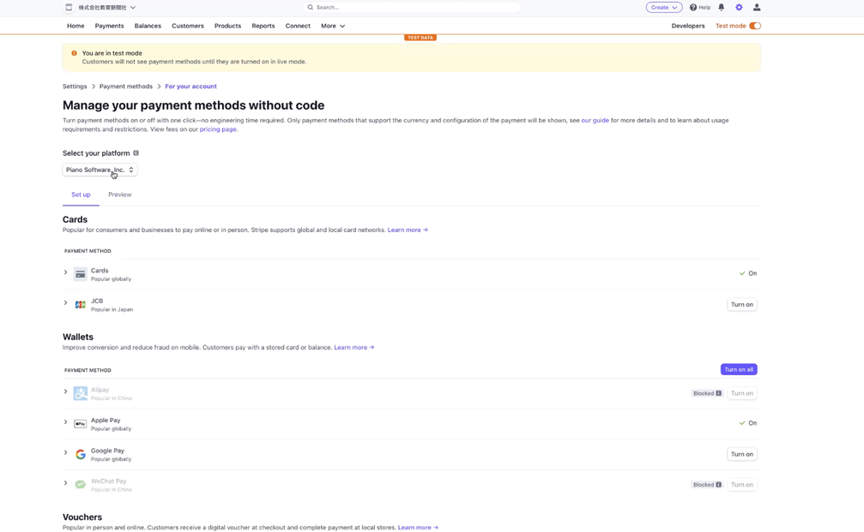This screenshot has width=864, height=532.
Task: Click the WeChat Pay logo icon
Action: tap(81, 485)
